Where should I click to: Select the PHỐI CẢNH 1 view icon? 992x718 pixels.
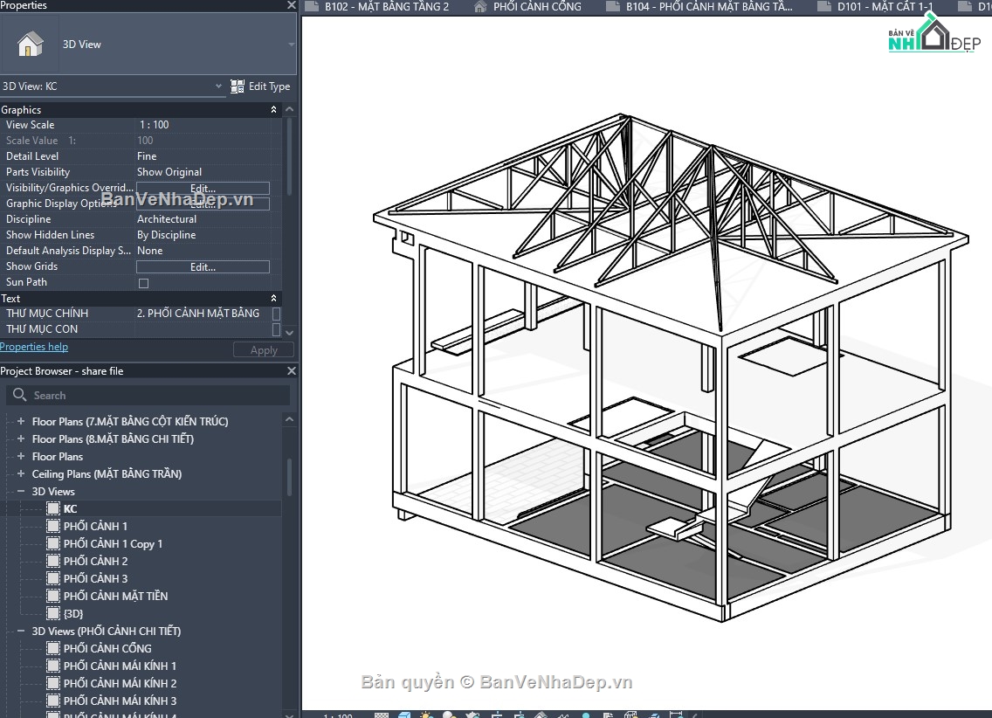coord(53,527)
